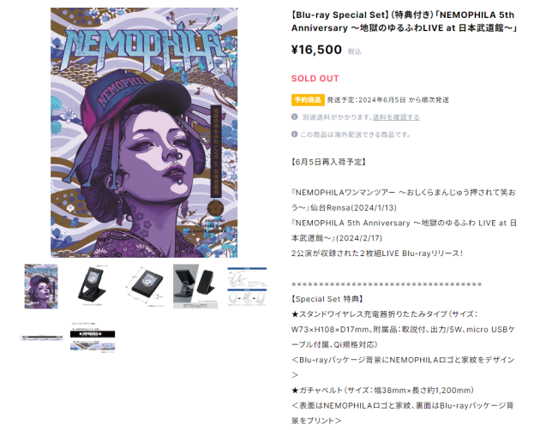
Task: Select the Blu-ray cover art thumbnail
Action: click(41, 286)
